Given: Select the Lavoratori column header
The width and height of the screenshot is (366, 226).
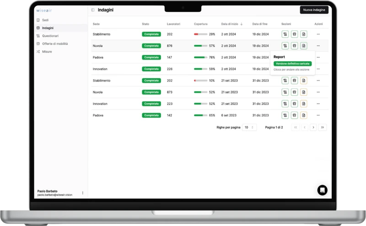Looking at the screenshot, I should tap(173, 24).
